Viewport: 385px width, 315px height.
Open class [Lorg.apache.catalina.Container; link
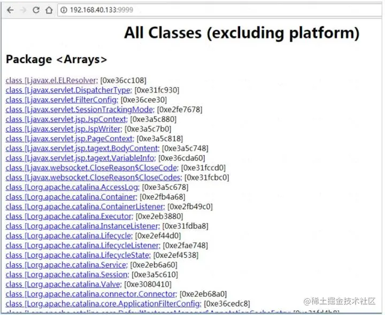(72, 197)
